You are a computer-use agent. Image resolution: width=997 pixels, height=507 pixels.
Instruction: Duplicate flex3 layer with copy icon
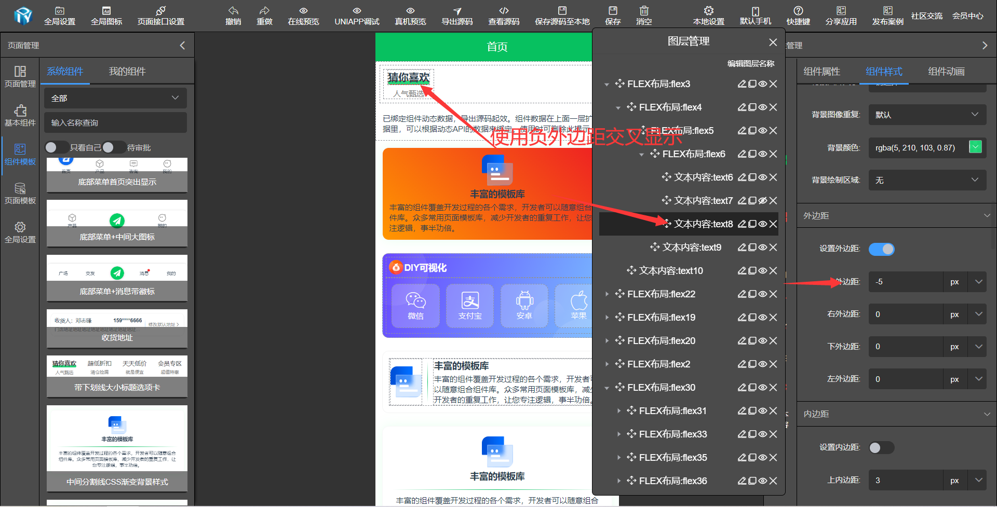752,84
